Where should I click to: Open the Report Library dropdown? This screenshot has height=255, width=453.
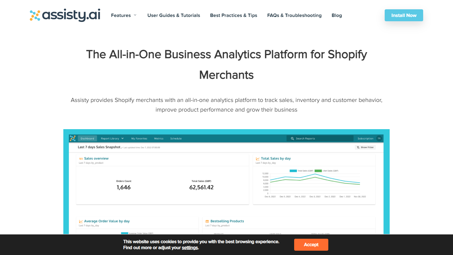click(x=112, y=138)
